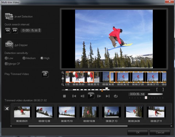Step forward by quick search interval
This screenshot has height=137, width=175.
pos(15,30)
